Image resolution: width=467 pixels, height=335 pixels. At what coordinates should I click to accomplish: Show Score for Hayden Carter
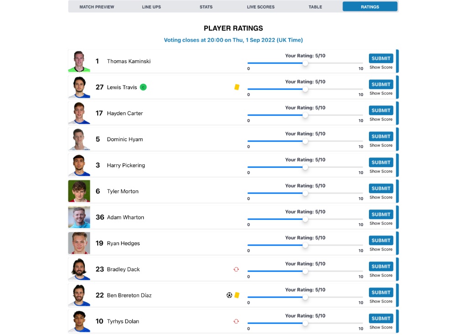click(381, 119)
